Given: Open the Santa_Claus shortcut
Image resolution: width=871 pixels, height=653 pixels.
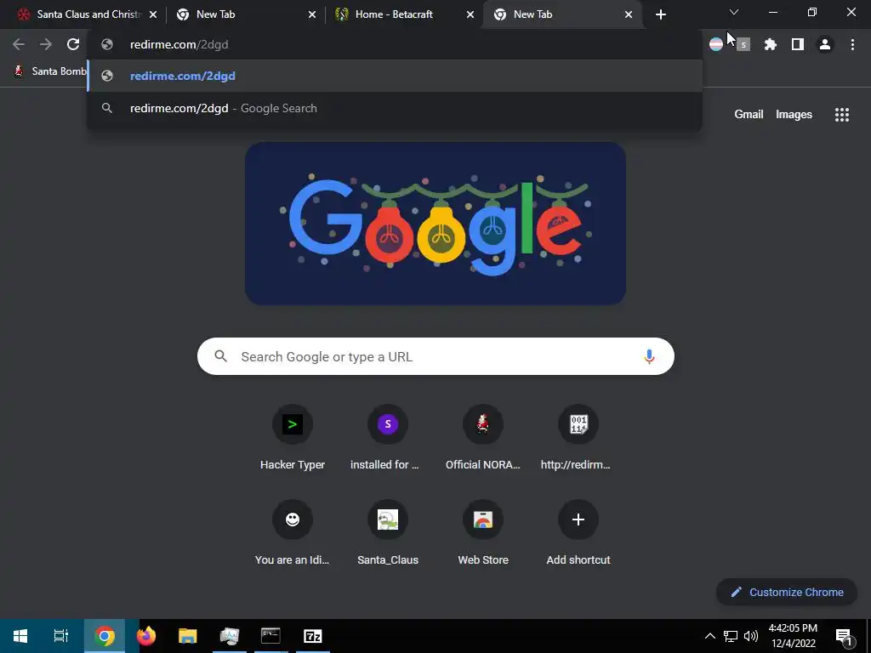Looking at the screenshot, I should (388, 534).
